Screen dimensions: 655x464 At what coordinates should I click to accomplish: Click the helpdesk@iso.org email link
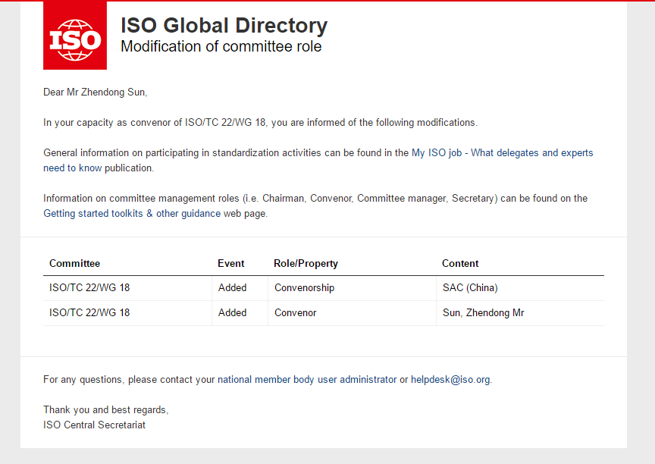point(450,379)
